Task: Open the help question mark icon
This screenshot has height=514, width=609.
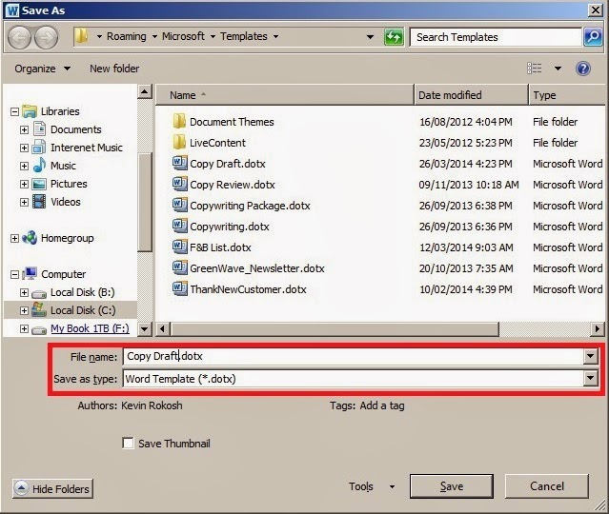Action: (x=583, y=69)
